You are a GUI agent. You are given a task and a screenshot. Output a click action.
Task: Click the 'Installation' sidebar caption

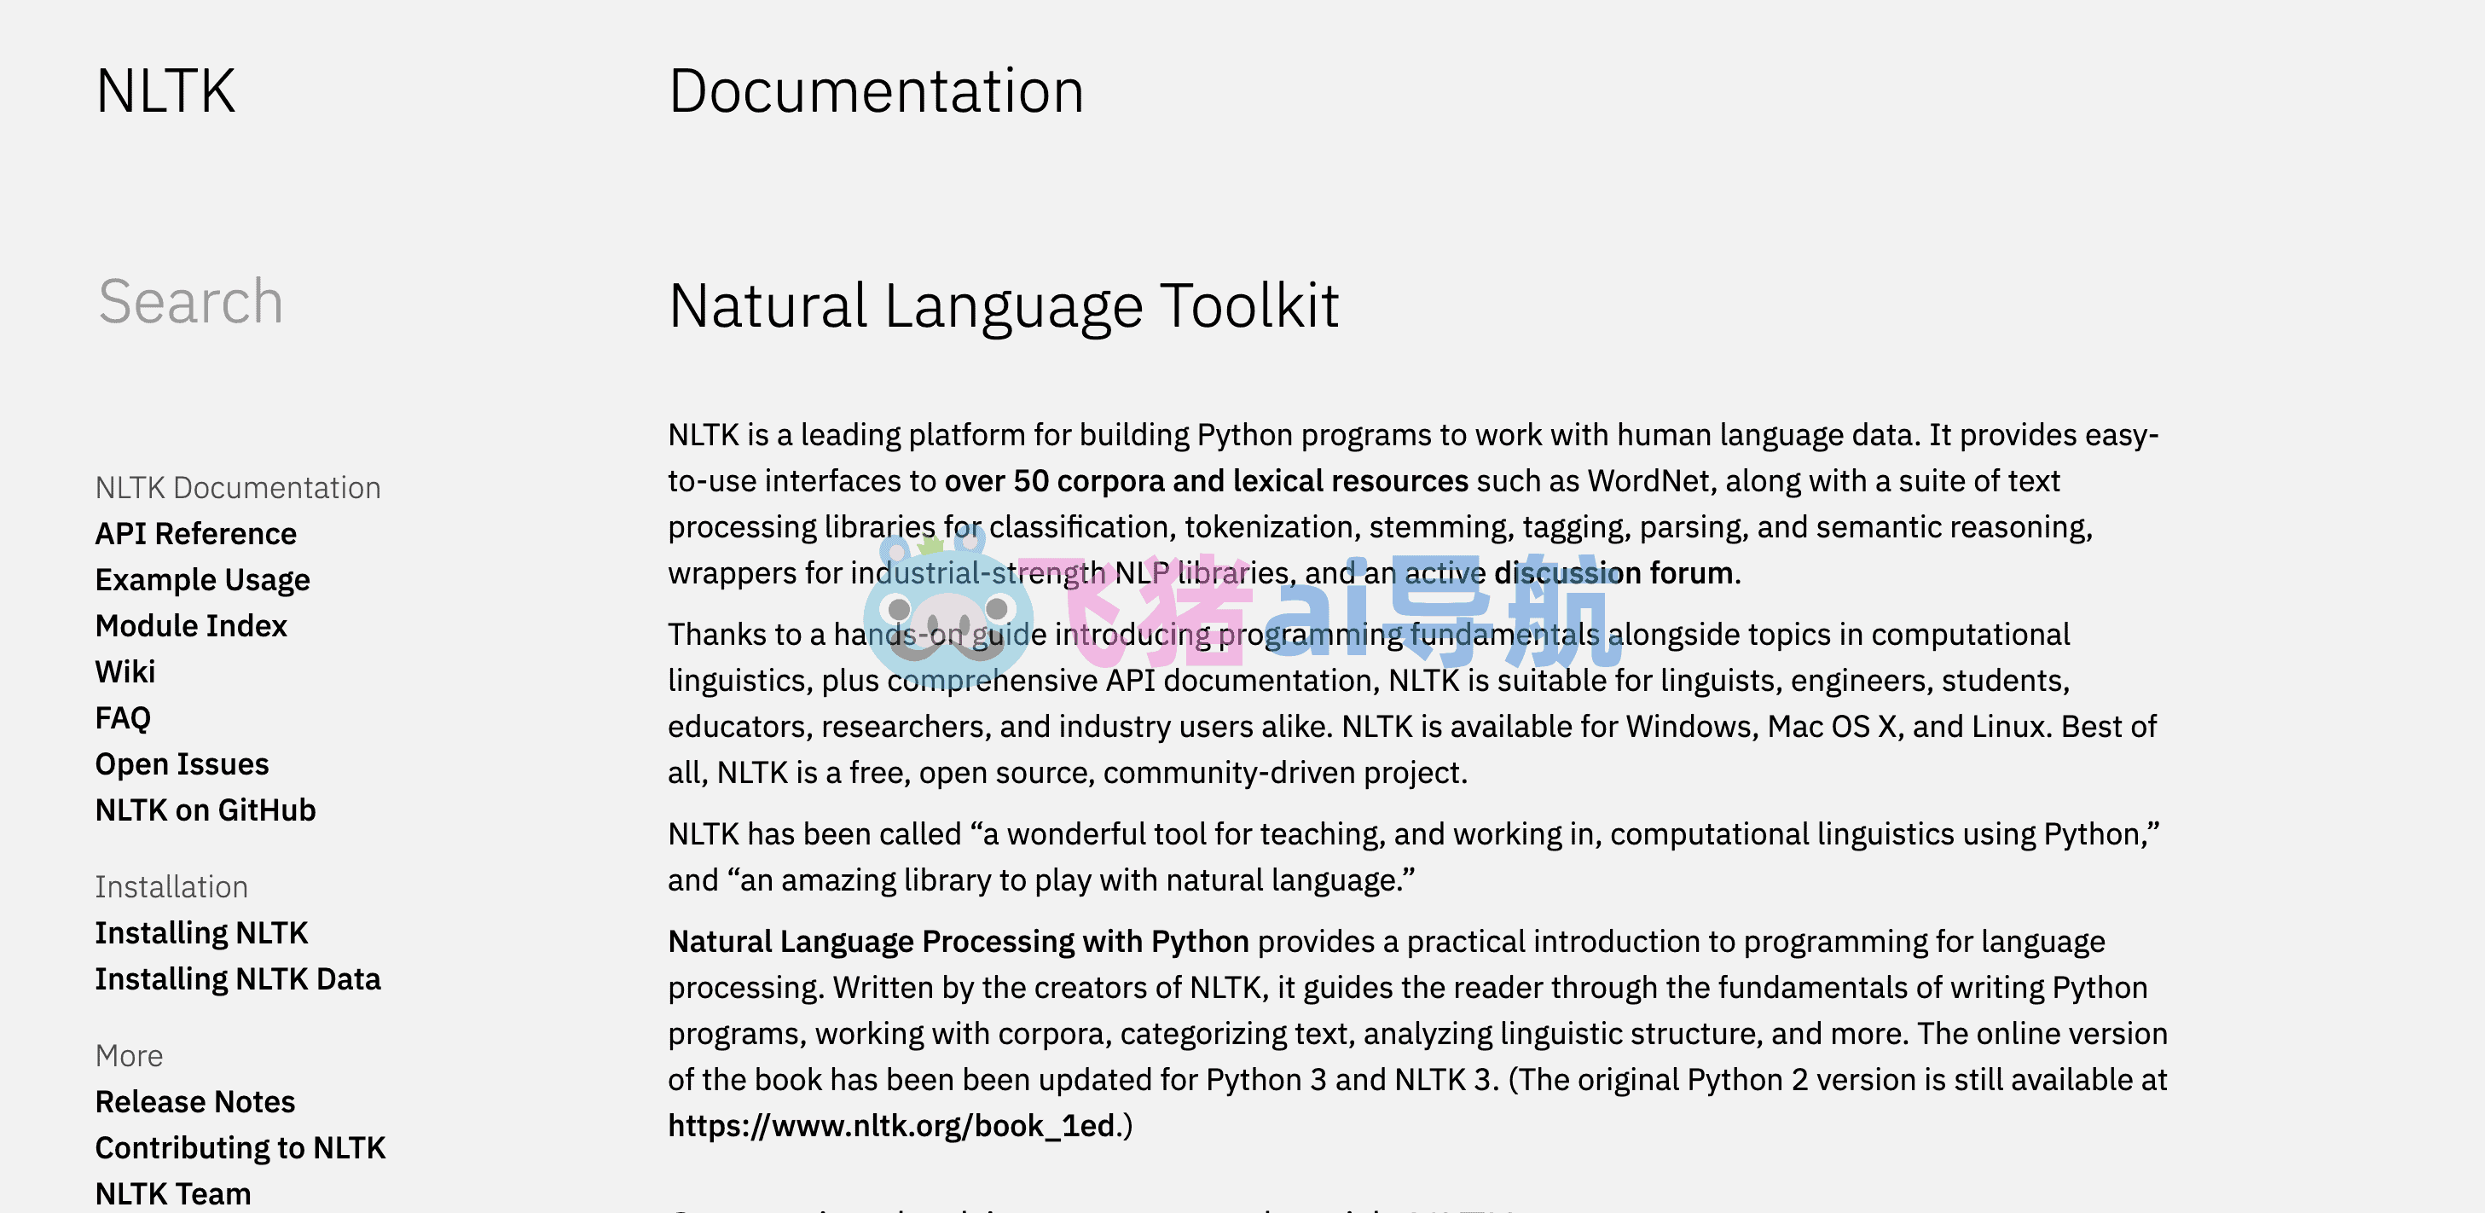click(x=171, y=887)
